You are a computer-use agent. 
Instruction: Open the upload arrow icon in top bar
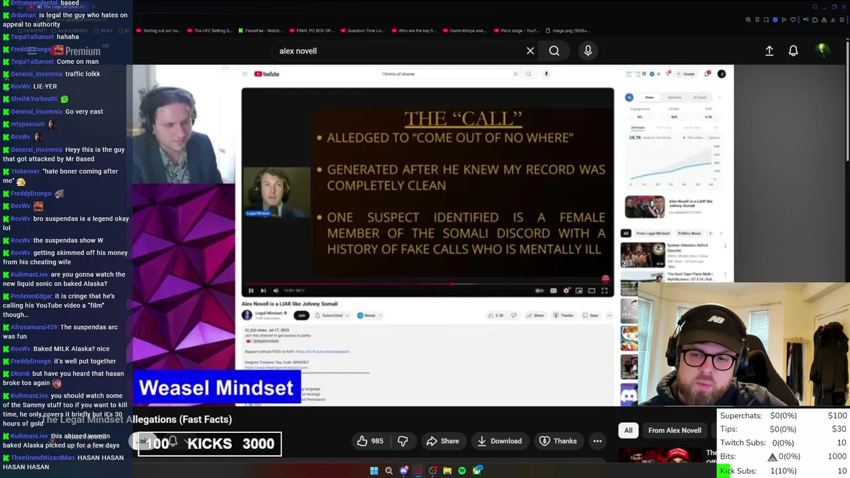[x=769, y=50]
